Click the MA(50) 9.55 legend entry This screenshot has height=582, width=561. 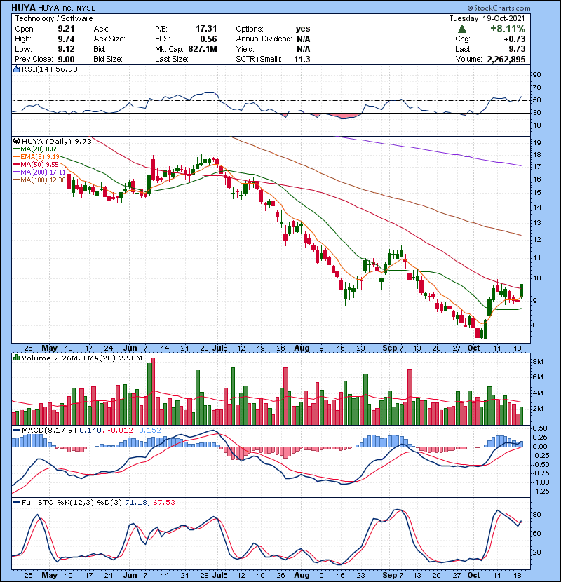36,164
